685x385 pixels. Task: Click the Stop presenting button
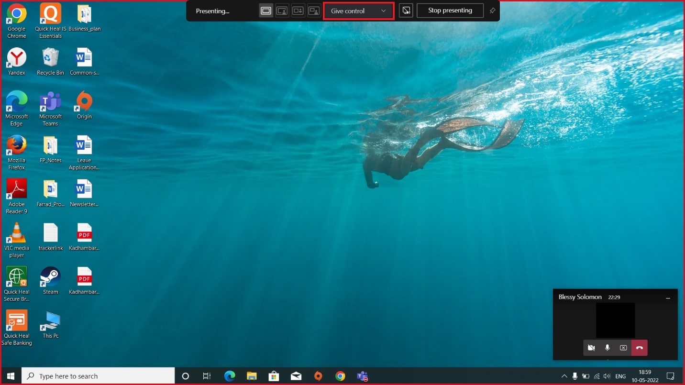[x=450, y=11]
